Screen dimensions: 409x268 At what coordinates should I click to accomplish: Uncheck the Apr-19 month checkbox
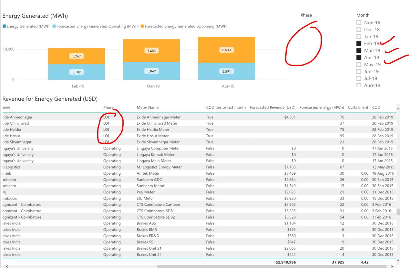point(359,57)
